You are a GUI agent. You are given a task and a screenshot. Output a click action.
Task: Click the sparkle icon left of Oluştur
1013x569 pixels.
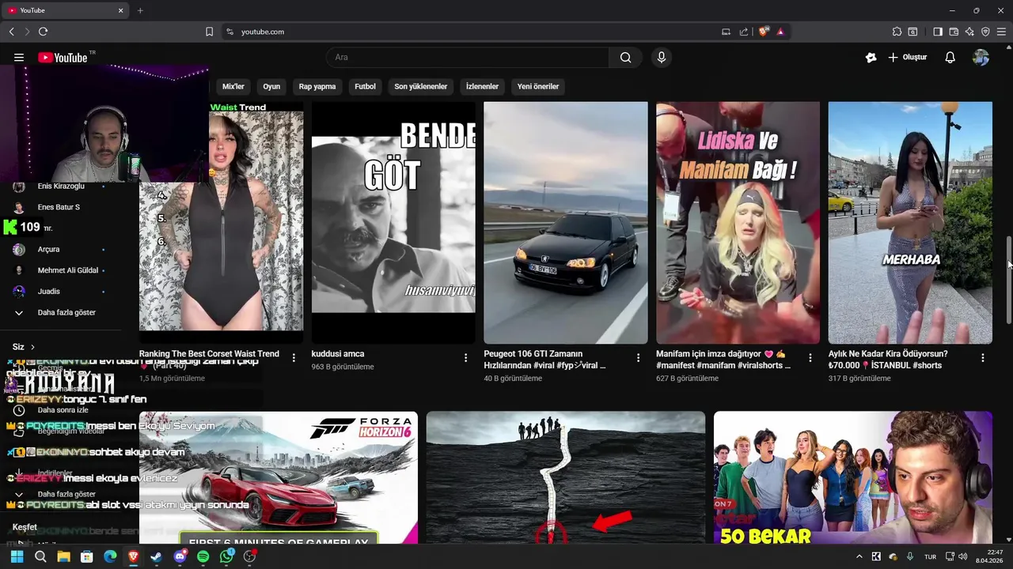(871, 58)
